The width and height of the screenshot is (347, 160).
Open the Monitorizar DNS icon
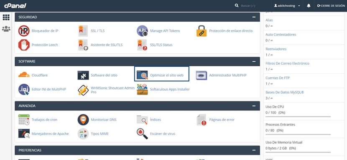pyautogui.click(x=83, y=120)
